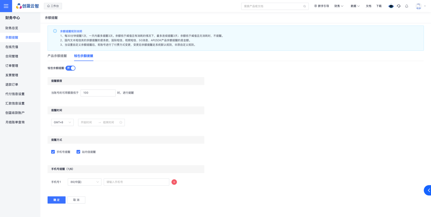Viewport: 431px width, 217px height.
Task: Open the GMT+8 timezone dropdown
Action: (62, 122)
